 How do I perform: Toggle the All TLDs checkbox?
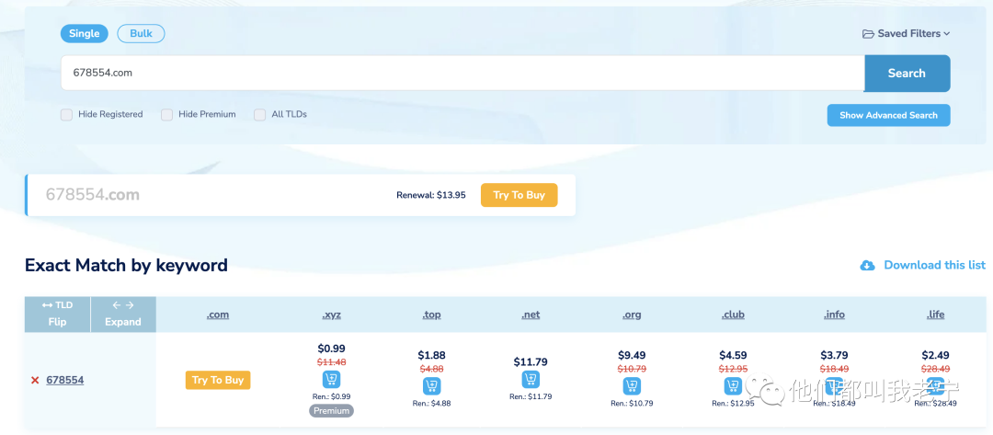pos(260,115)
